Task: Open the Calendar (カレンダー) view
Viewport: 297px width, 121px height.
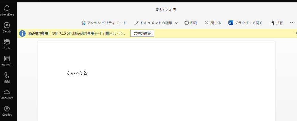Action: [7, 61]
